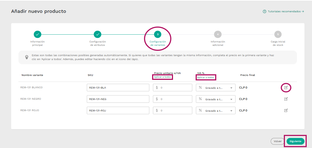Open IVA dropdown for REM-131 NEGRO
This screenshot has height=148, width=312.
pyautogui.click(x=216, y=99)
